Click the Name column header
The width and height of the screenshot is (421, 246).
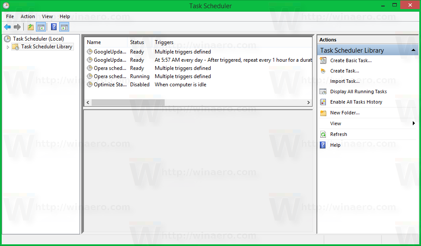coord(106,42)
